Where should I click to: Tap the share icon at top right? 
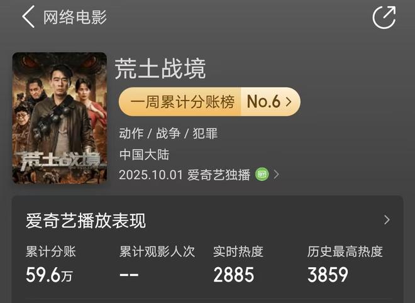(x=384, y=17)
